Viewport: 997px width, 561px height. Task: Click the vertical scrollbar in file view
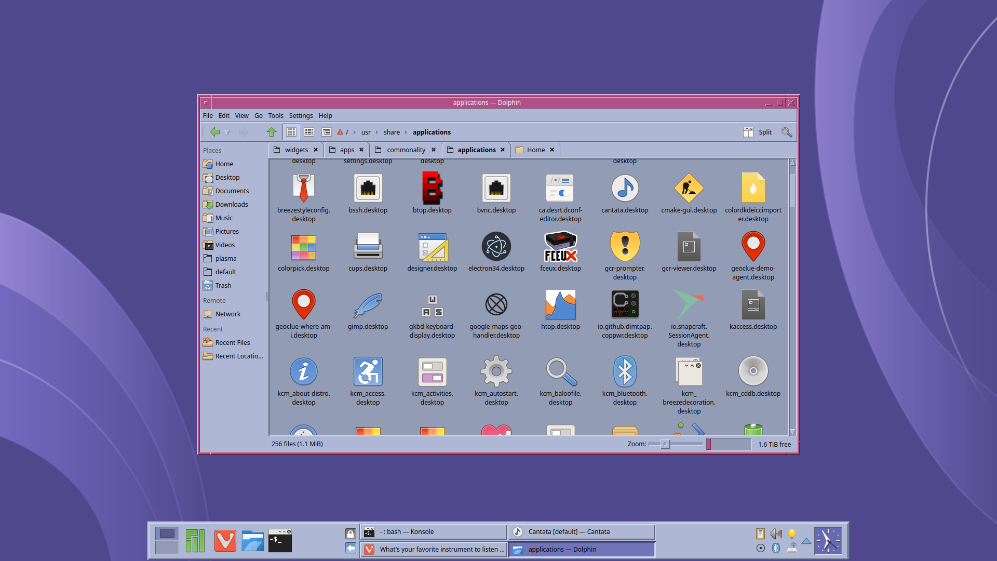(793, 191)
